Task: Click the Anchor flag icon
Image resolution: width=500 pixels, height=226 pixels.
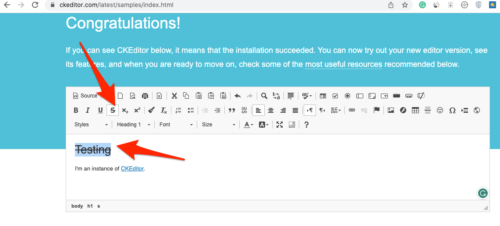Action: 376,111
